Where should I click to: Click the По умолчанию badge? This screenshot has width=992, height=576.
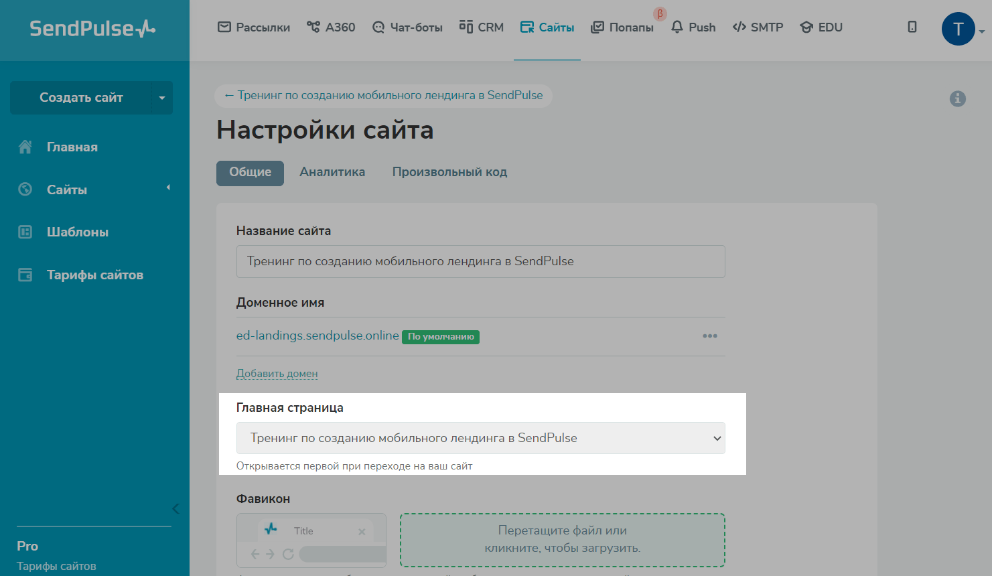coord(441,337)
